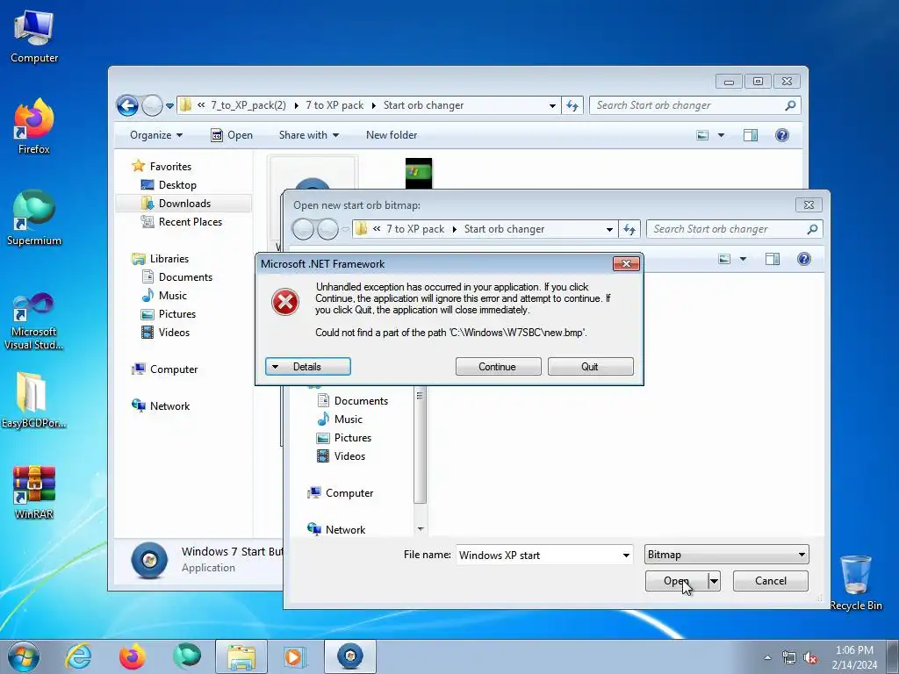Viewport: 899px width, 674px height.
Task: Select 7 to XP pack in Explorer breadcrumb
Action: pyautogui.click(x=334, y=105)
